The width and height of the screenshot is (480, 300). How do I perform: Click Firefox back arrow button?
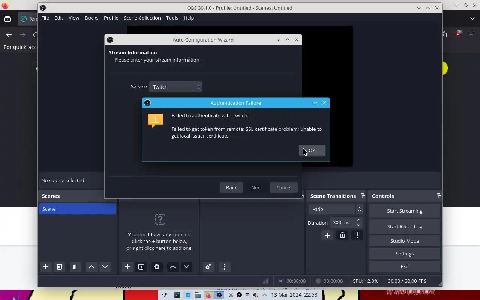click(x=9, y=34)
